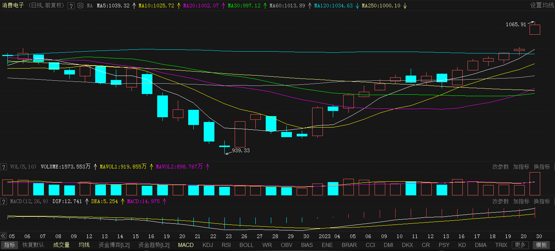Toggle the 成交量 indicator

61,245
